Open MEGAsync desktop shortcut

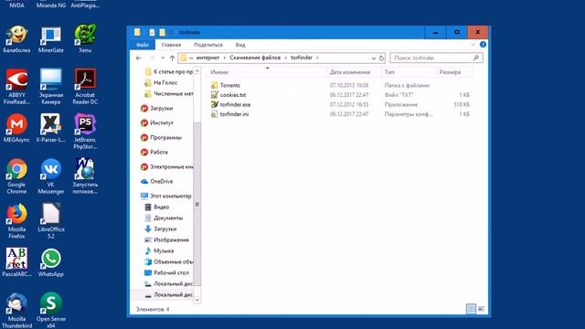[16, 128]
